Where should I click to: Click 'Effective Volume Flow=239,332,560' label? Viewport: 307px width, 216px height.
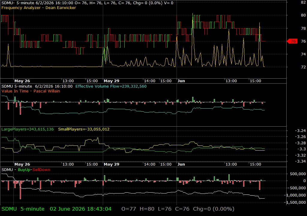[111, 86]
